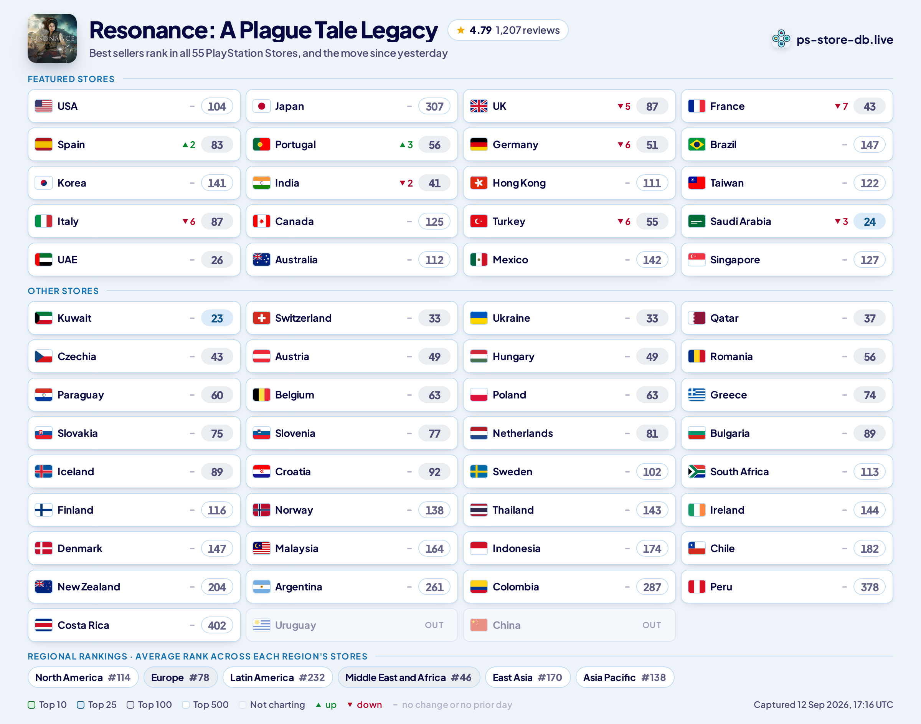Click the Spain up 2 indicator
This screenshot has height=724, width=921.
188,145
